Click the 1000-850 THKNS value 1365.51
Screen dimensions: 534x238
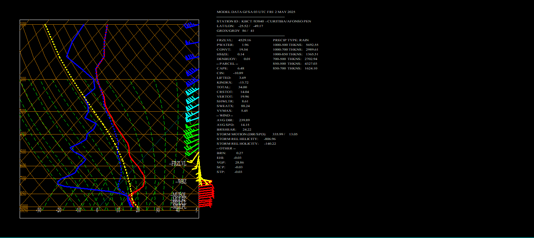(312, 54)
